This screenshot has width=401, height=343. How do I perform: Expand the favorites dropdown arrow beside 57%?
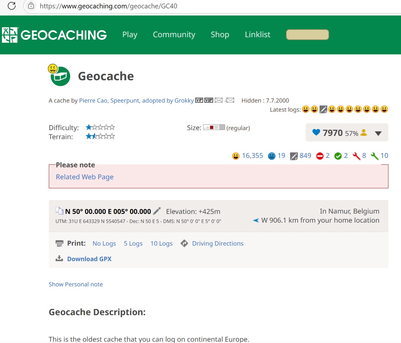pos(378,133)
